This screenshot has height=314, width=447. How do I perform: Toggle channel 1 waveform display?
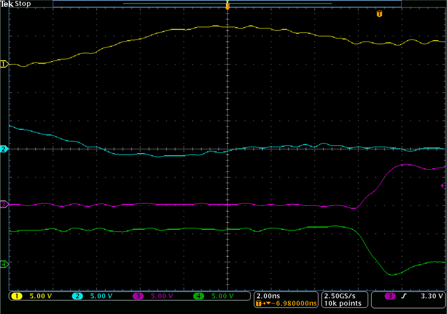pyautogui.click(x=3, y=64)
